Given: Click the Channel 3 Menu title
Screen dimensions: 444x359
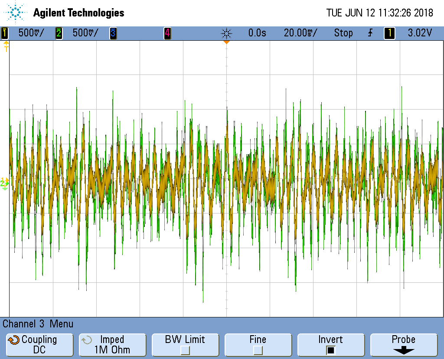Looking at the screenshot, I should pos(38,324).
